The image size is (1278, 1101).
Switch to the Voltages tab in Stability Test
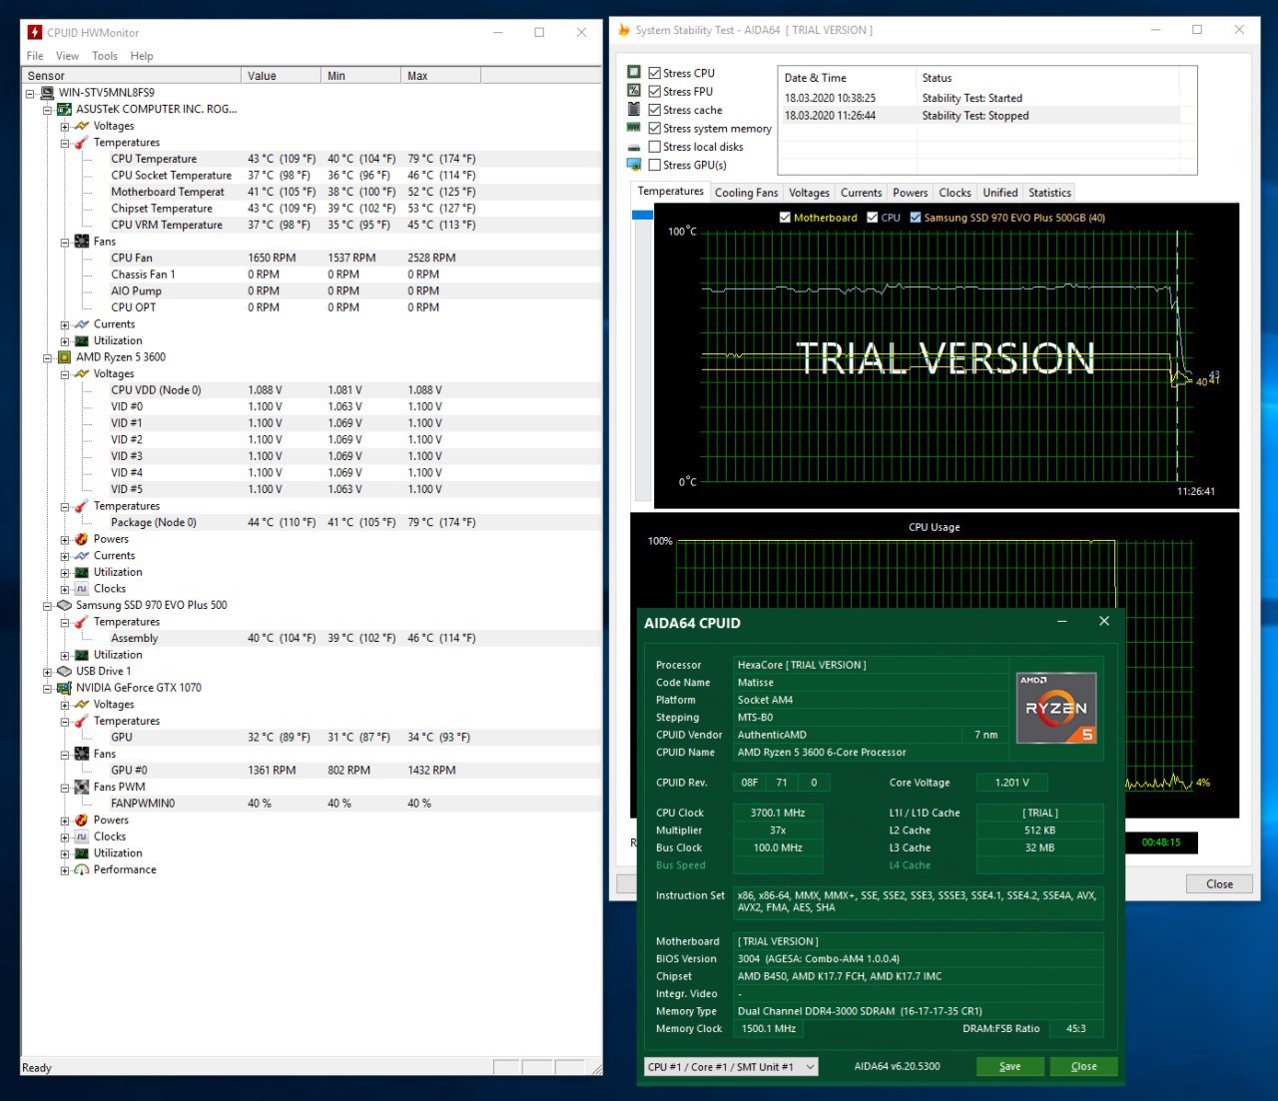(809, 193)
